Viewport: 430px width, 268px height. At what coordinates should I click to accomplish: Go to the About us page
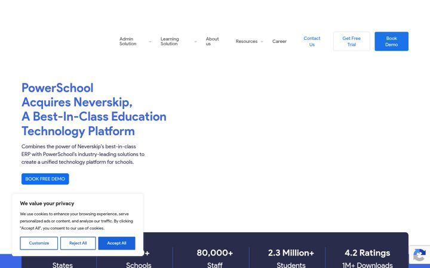[212, 41]
